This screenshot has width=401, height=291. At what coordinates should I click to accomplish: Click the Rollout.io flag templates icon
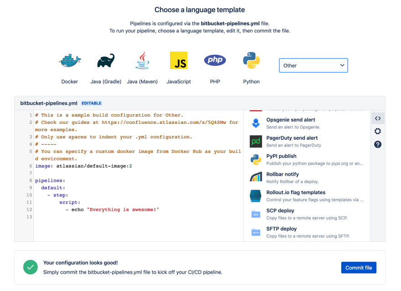256,196
